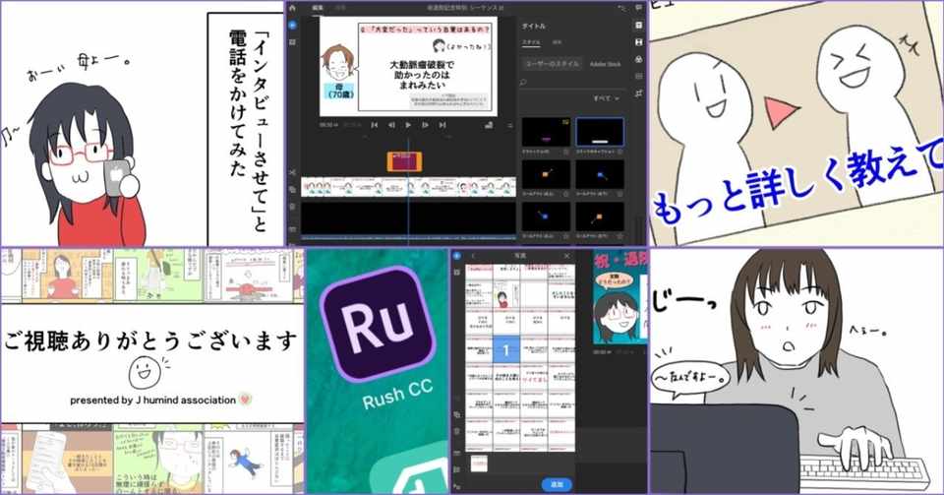
Task: Jump to start of sequence
Action: pos(374,125)
